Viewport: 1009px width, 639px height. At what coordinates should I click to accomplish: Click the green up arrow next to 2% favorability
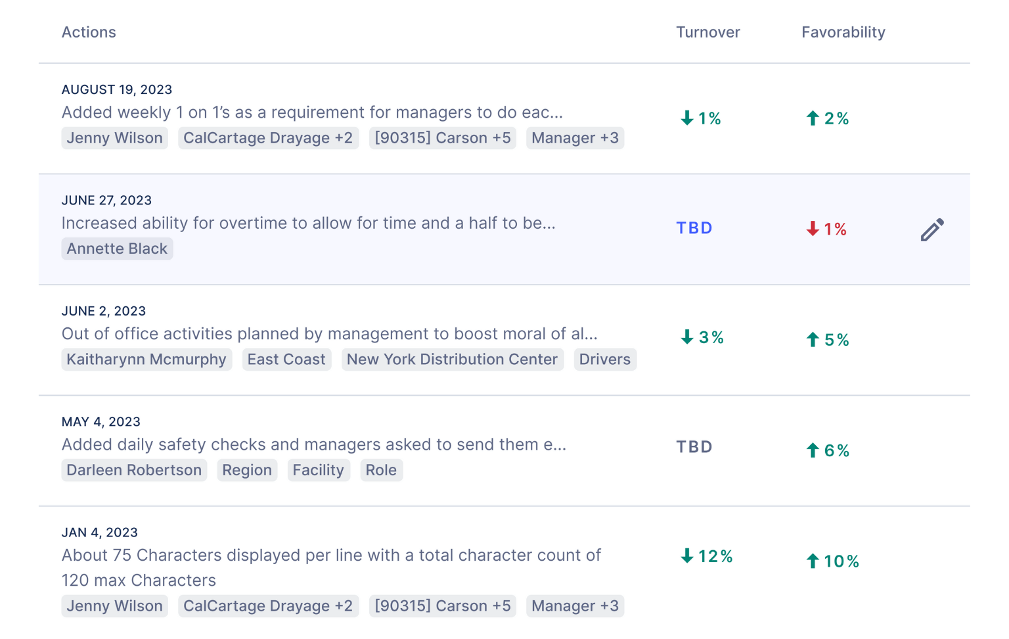pyautogui.click(x=812, y=118)
